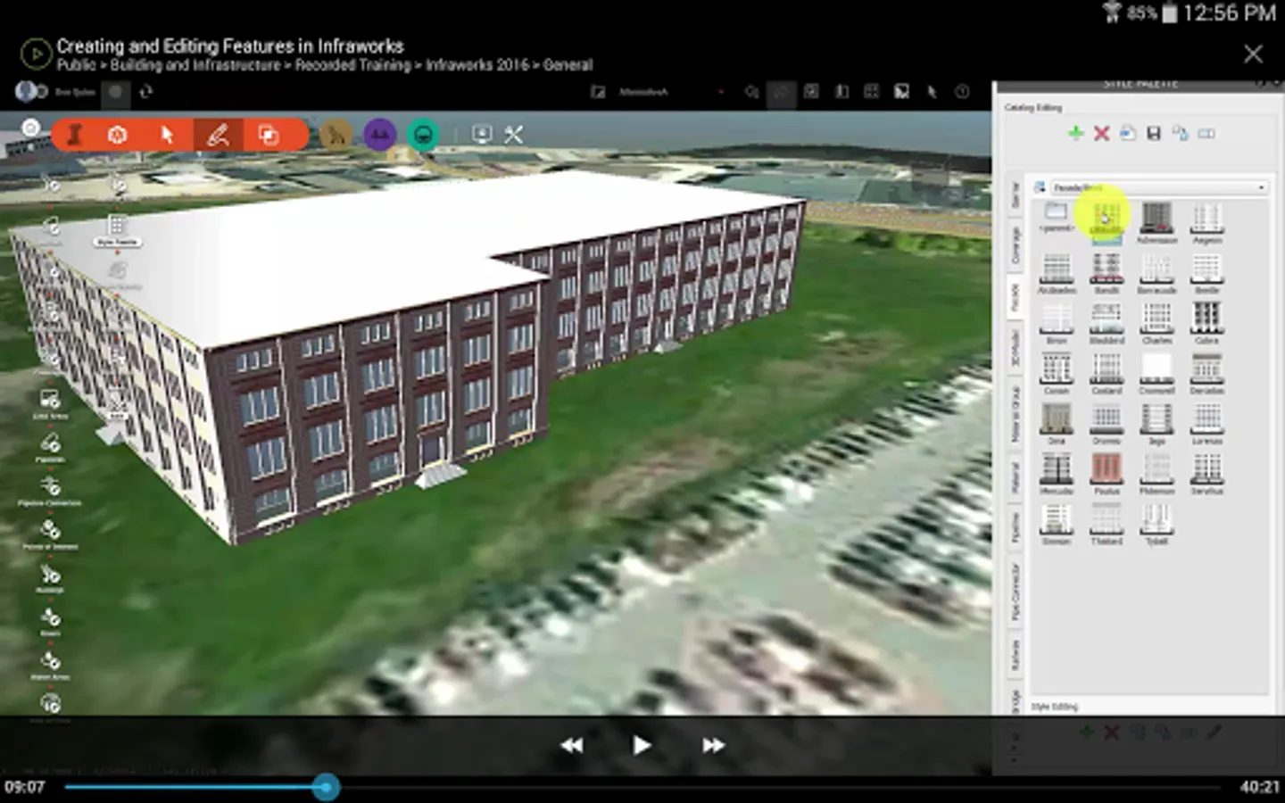Click the save disk icon in Catalog Editing
Image resolution: width=1285 pixels, height=803 pixels.
pos(1154,133)
